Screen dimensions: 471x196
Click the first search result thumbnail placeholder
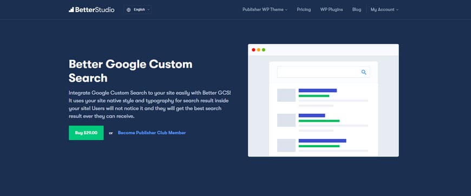286,95
